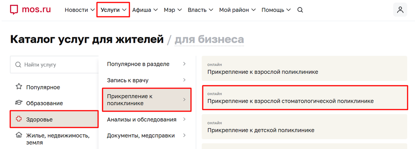The height and width of the screenshot is (149, 415).
Task: Expand the Новости dropdown menu
Action: tap(80, 10)
